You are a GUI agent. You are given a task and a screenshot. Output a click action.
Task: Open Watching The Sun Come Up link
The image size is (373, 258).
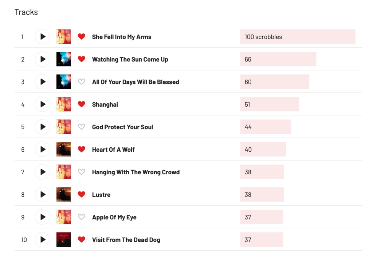click(x=130, y=59)
